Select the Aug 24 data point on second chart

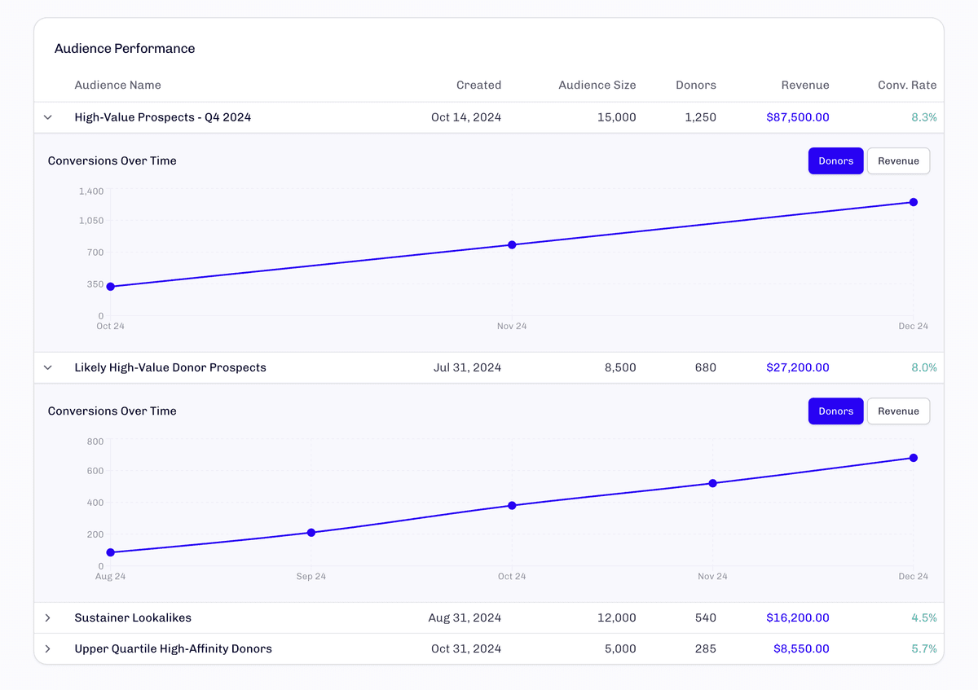pyautogui.click(x=110, y=552)
